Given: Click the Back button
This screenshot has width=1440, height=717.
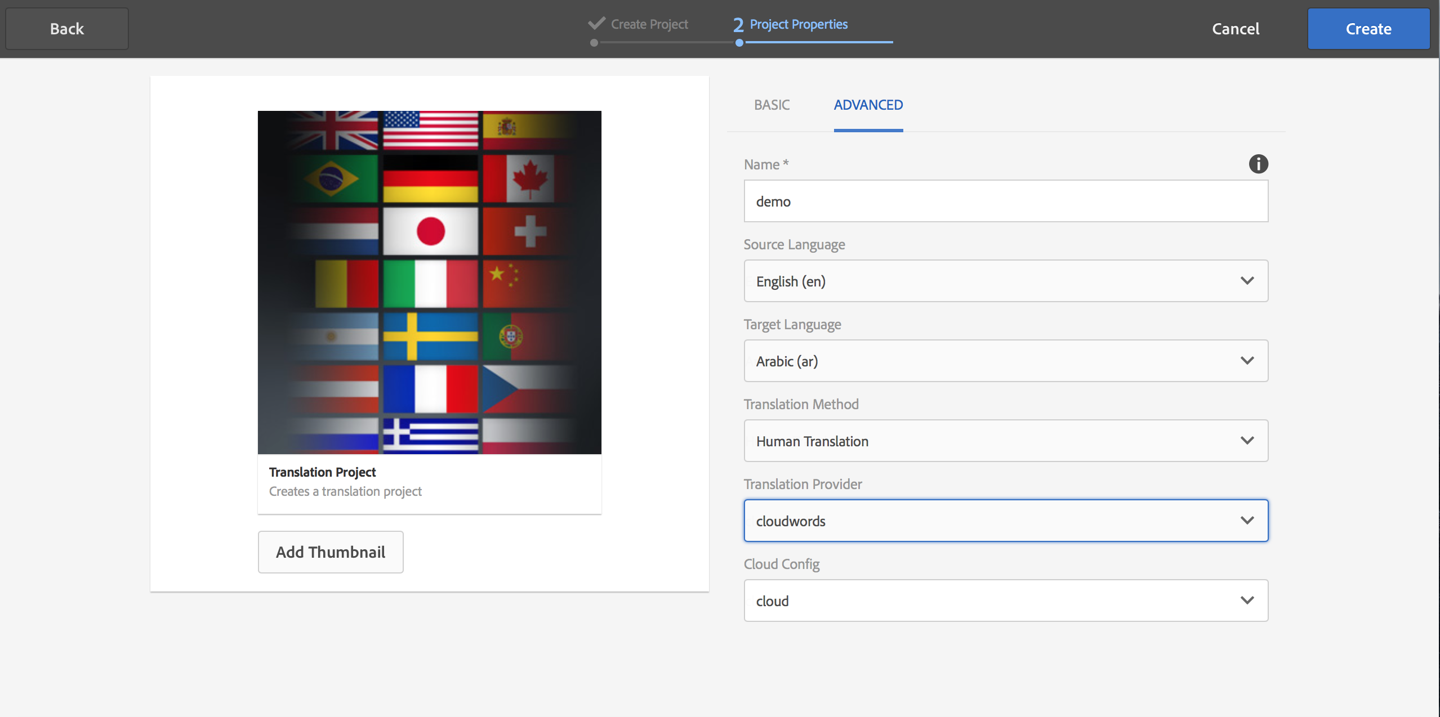Looking at the screenshot, I should [67, 29].
